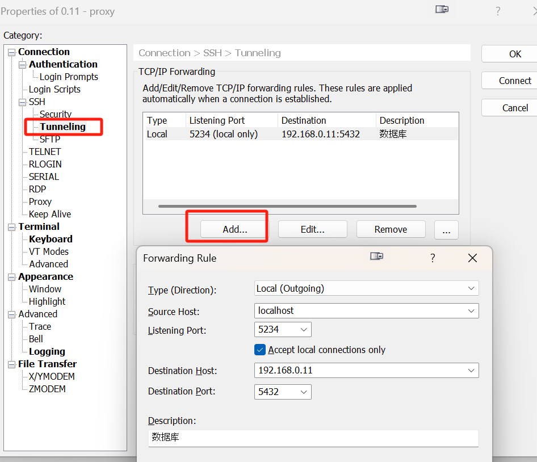Click inside the Description text field
537x462 pixels.
tap(313, 438)
